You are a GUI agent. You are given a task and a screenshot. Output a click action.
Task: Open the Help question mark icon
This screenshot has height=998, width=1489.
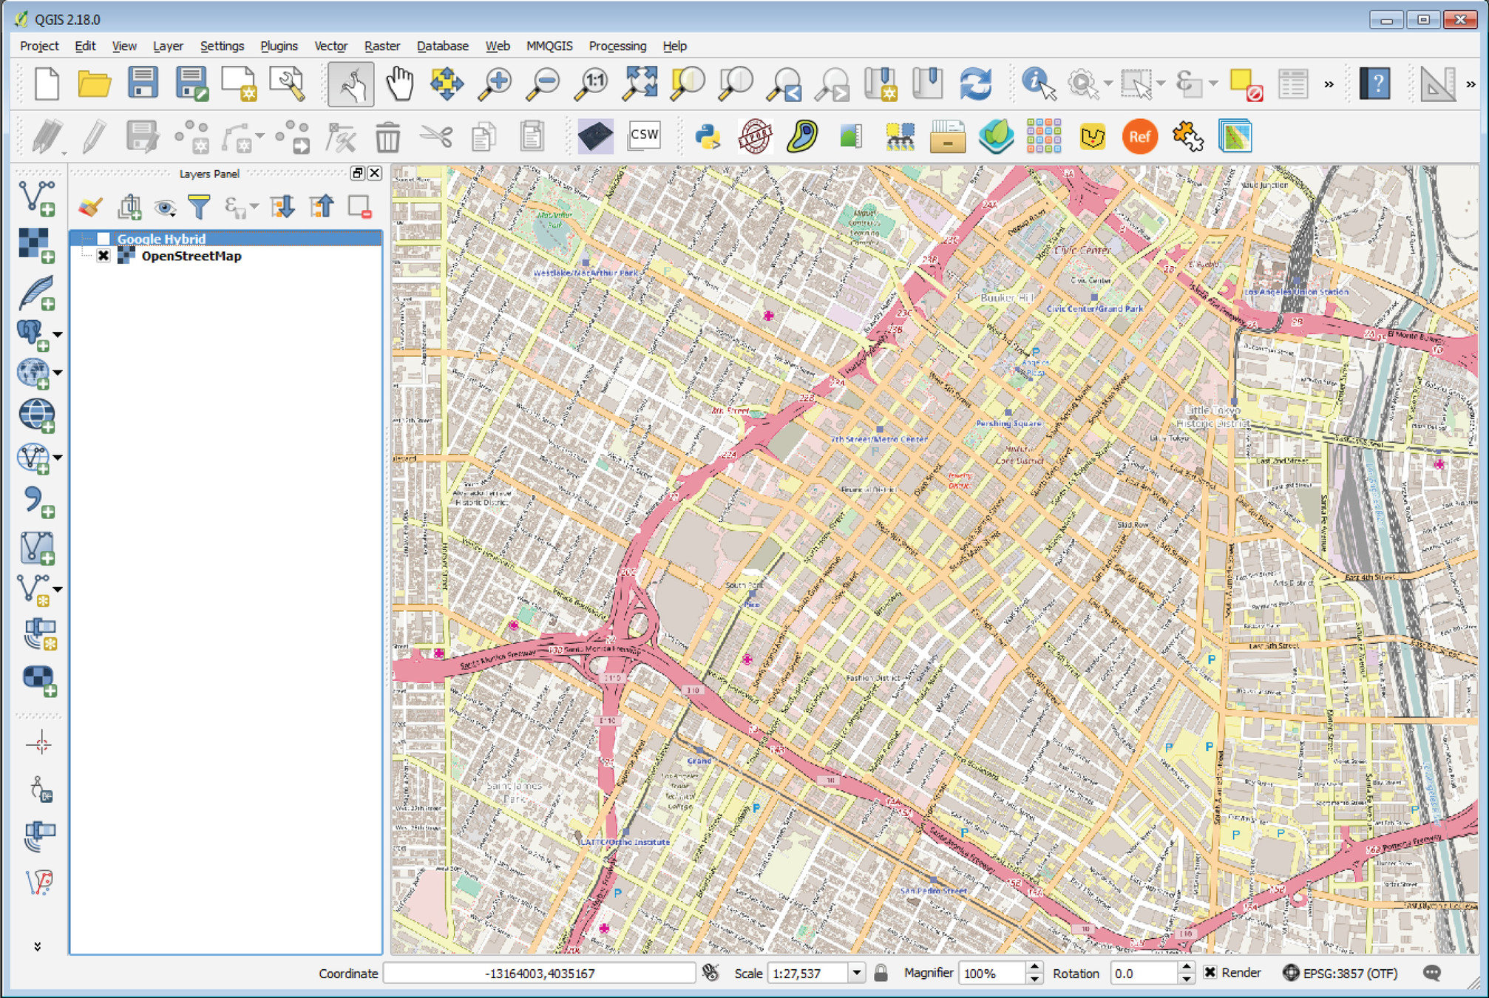(1375, 84)
